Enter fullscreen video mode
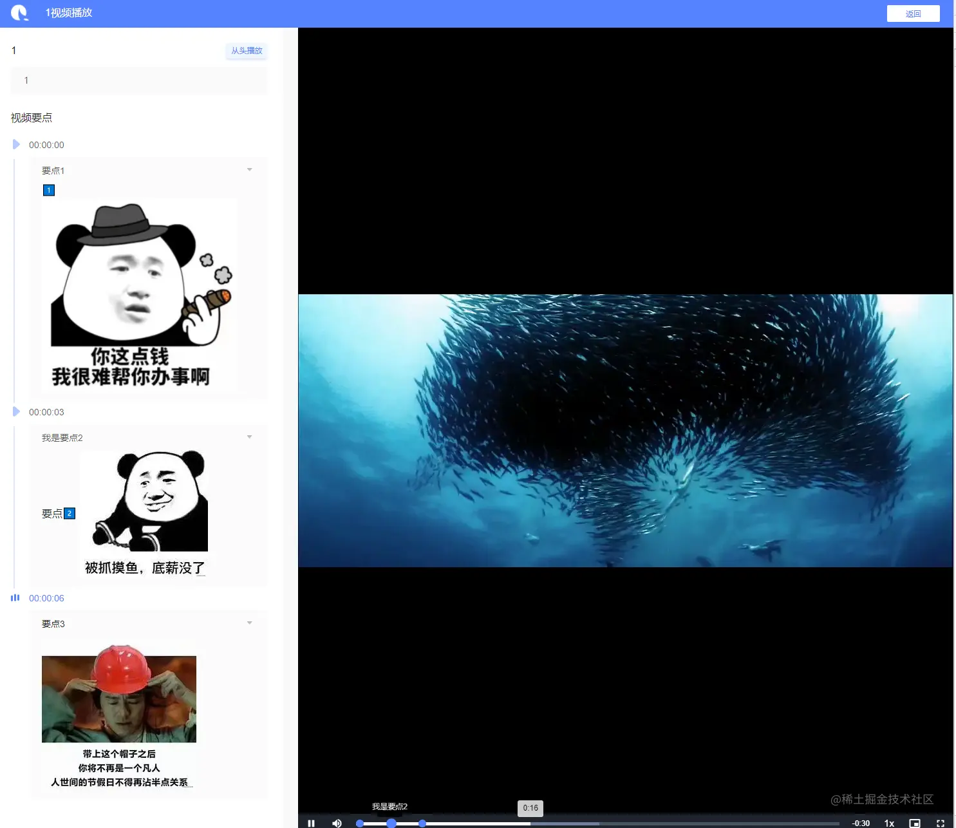This screenshot has height=828, width=956. 941,823
